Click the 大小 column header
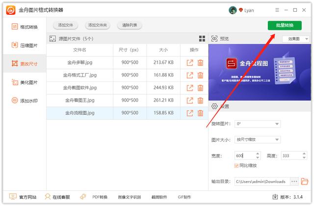 coord(163,50)
